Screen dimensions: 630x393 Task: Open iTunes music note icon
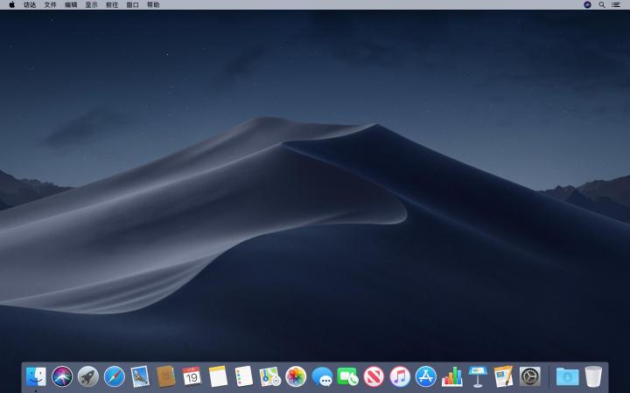point(400,377)
